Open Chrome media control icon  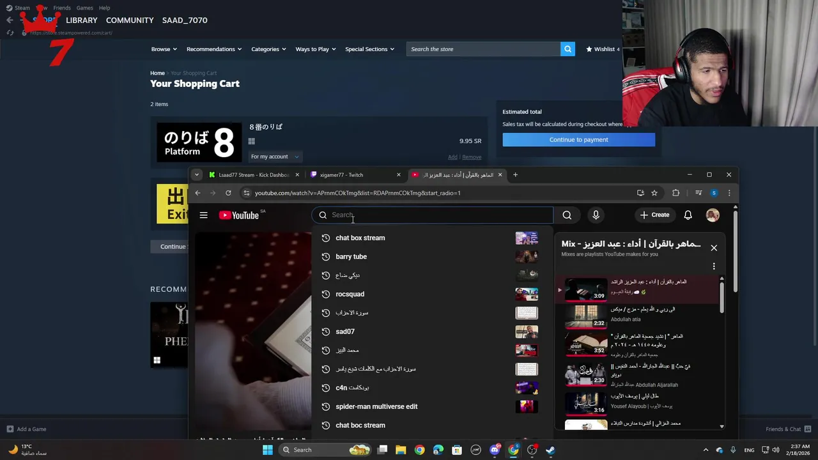click(698, 193)
